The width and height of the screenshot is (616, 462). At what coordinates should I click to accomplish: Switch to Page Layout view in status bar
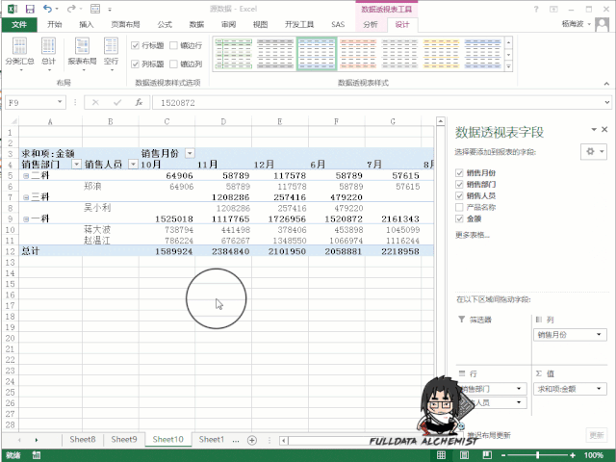(464, 455)
